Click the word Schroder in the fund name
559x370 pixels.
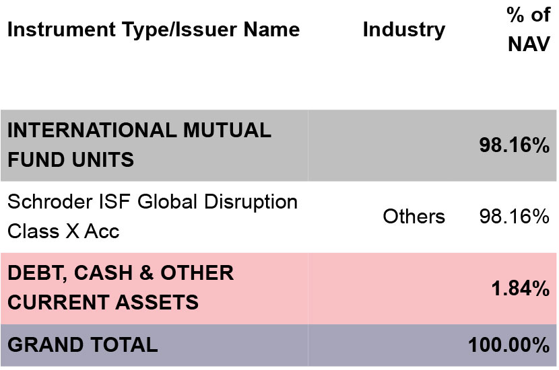point(50,202)
